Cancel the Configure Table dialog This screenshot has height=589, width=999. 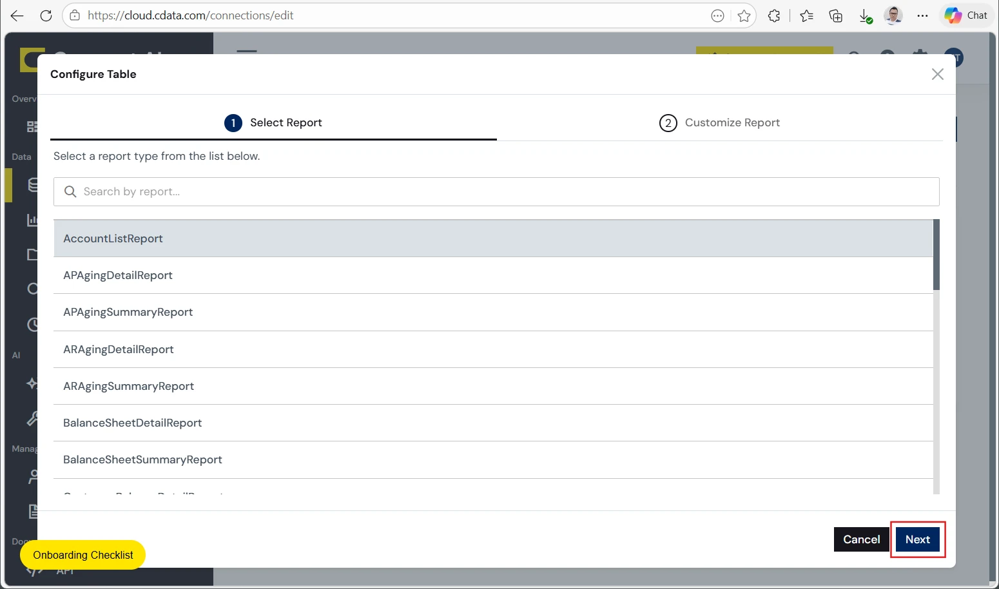click(x=862, y=539)
